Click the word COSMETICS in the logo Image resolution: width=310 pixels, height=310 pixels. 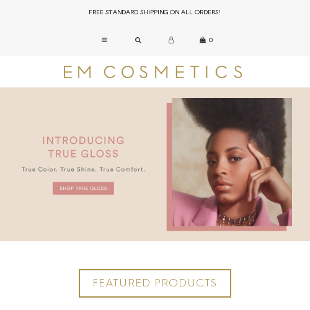[174, 72]
